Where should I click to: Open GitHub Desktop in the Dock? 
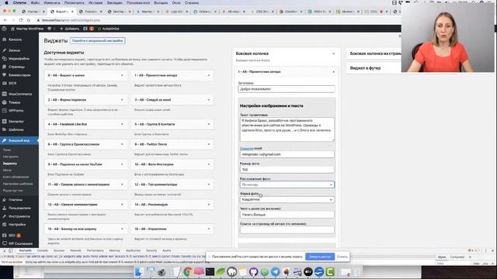[254, 272]
